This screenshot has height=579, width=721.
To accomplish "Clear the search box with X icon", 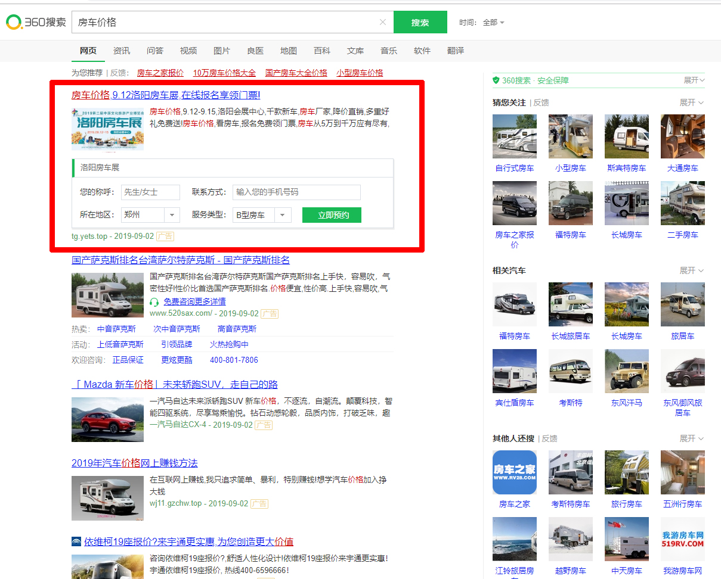I will point(383,23).
